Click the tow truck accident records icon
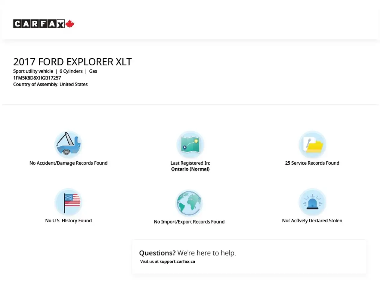The image size is (380, 288). (68, 144)
